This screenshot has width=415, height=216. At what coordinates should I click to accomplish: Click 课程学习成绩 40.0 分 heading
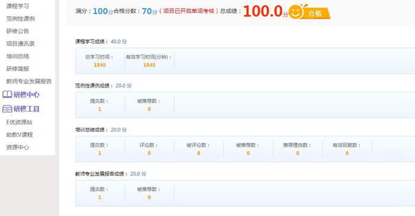tap(101, 41)
